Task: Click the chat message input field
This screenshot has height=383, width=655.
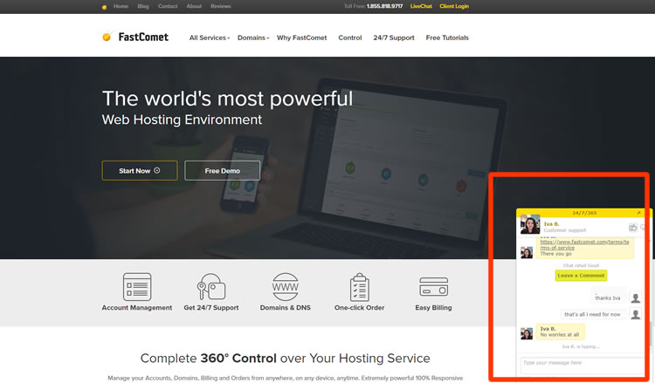Action: pyautogui.click(x=583, y=365)
